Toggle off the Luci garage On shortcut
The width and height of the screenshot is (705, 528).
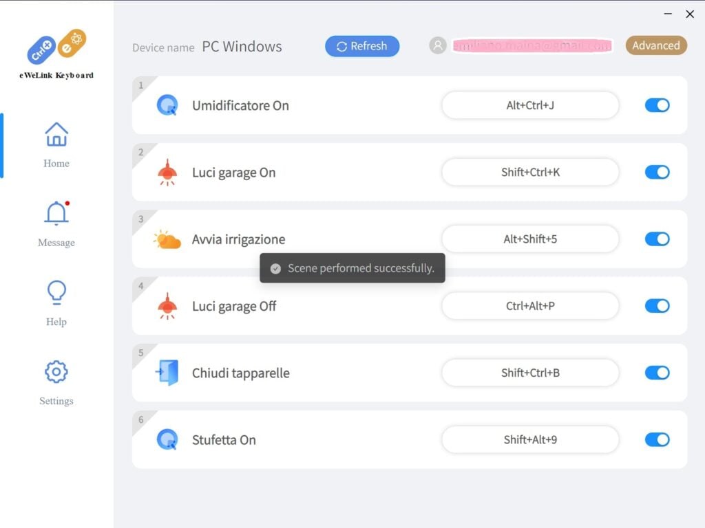[x=657, y=172]
